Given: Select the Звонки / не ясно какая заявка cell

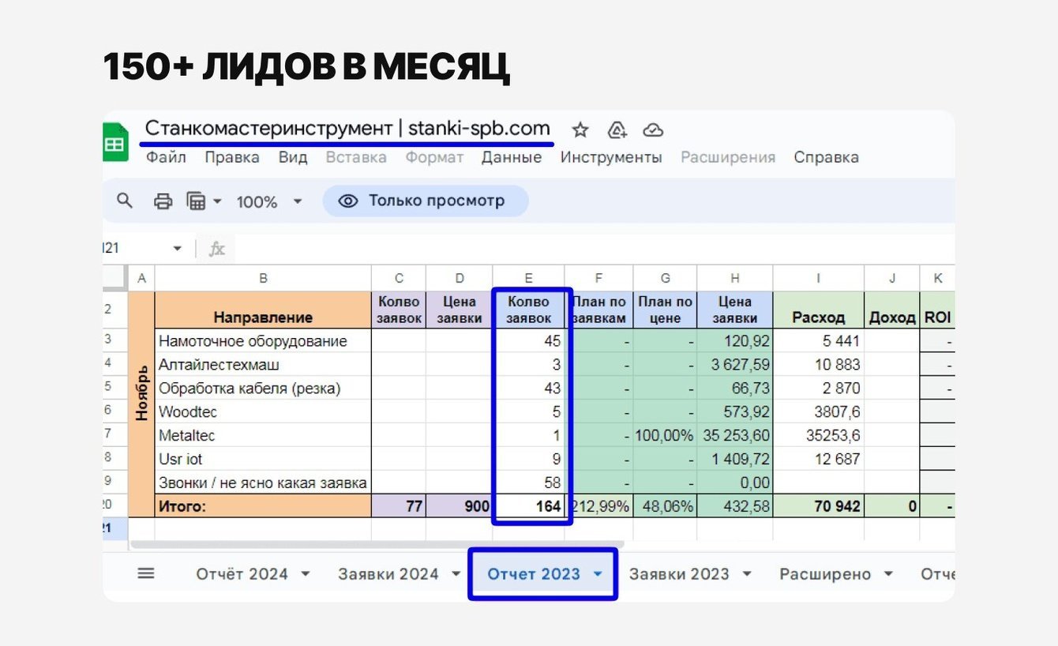Looking at the screenshot, I should point(263,483).
